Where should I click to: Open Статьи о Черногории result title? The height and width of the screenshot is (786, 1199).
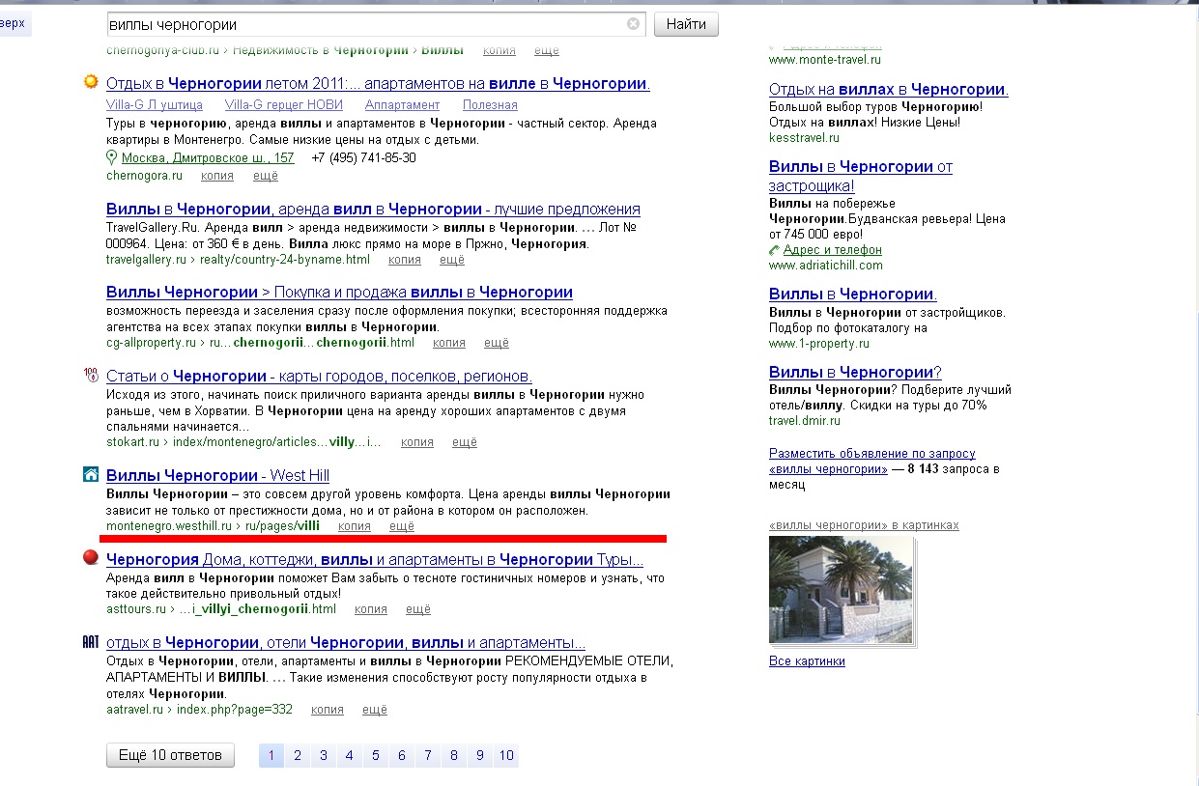click(319, 377)
